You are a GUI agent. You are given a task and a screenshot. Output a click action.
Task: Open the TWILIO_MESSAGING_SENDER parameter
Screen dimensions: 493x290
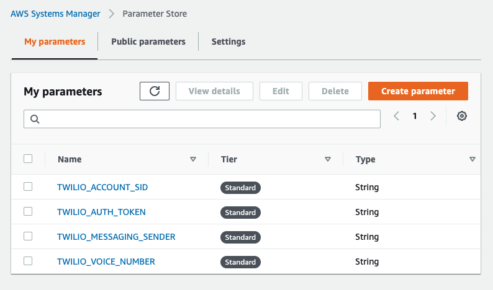coord(116,237)
